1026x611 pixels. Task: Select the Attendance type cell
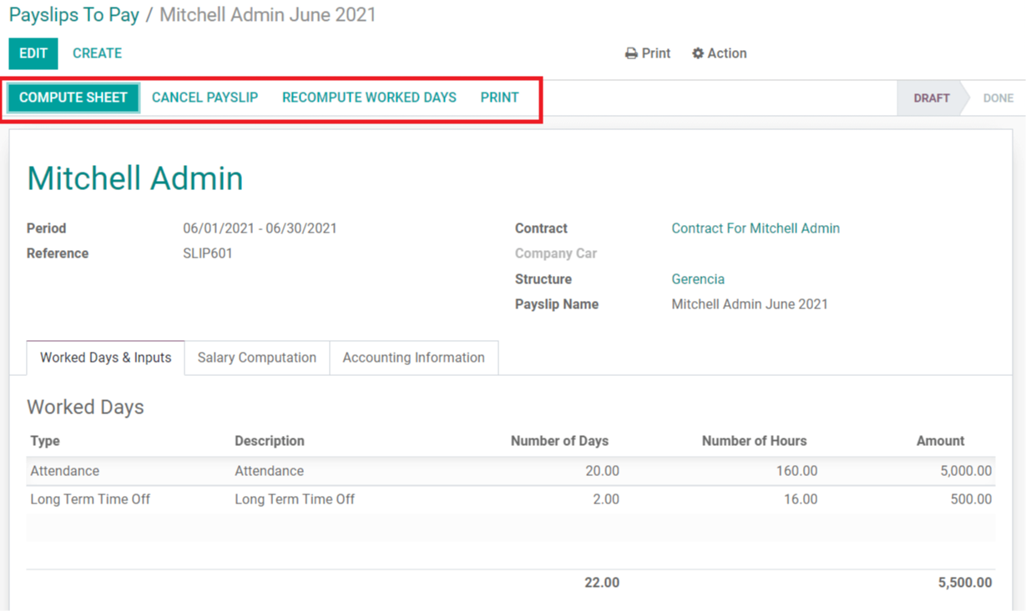point(65,471)
